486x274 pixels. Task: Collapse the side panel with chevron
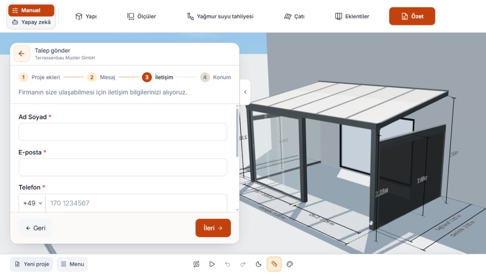tap(245, 92)
